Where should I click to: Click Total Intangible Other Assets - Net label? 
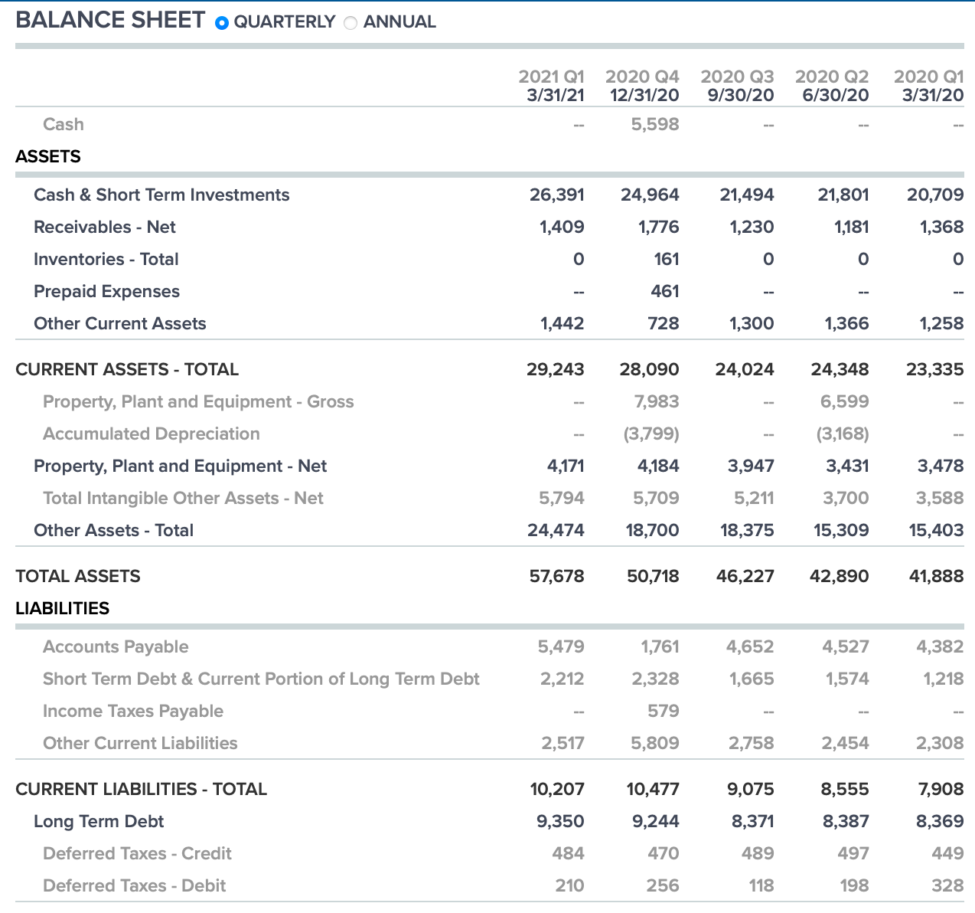[183, 498]
